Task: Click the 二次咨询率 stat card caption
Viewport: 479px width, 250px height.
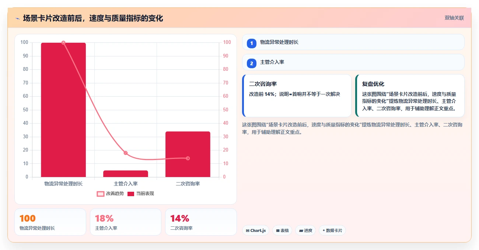Action: click(181, 228)
